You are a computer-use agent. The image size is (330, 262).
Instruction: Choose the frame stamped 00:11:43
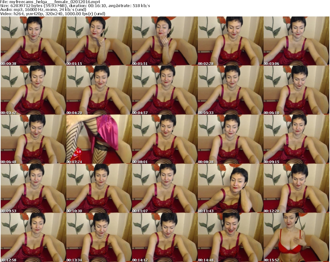tap(230, 188)
